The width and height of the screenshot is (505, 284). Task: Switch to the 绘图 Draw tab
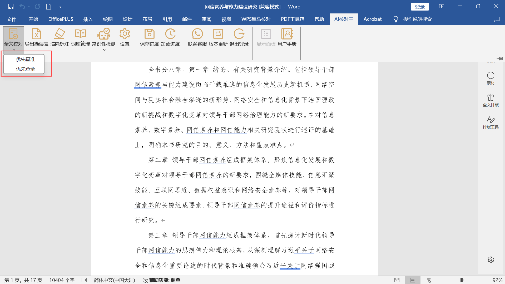coord(108,19)
